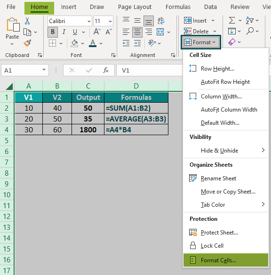This screenshot has height=275, width=271.
Task: Decrease font size with the smaller A
Action: pyautogui.click(x=109, y=32)
